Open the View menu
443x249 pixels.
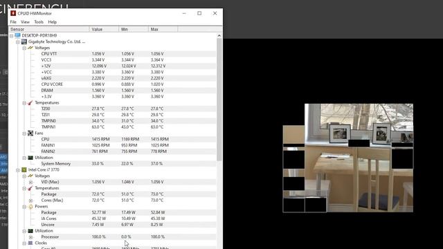point(25,21)
